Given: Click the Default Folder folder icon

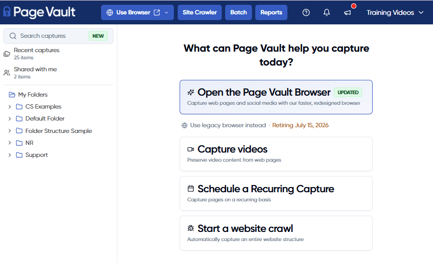Looking at the screenshot, I should (19, 119).
